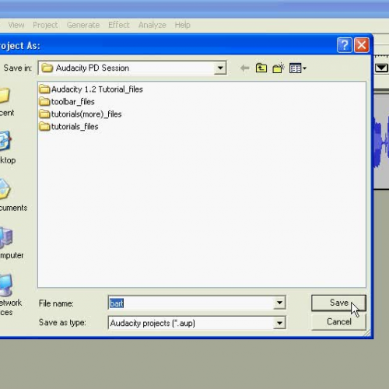The image size is (389, 389).
Task: Create a new folder icon
Action: click(x=279, y=68)
